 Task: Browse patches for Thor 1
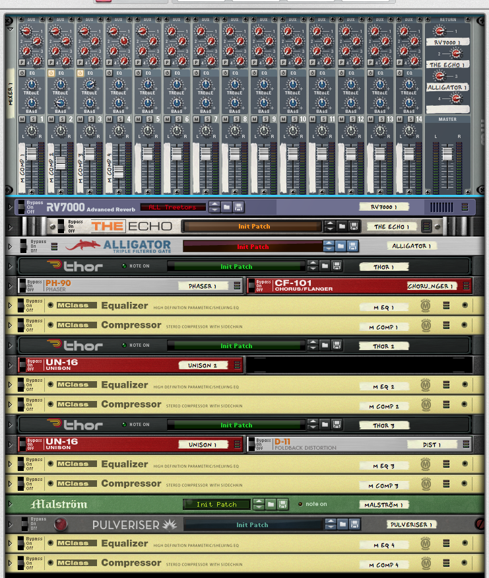pyautogui.click(x=325, y=266)
